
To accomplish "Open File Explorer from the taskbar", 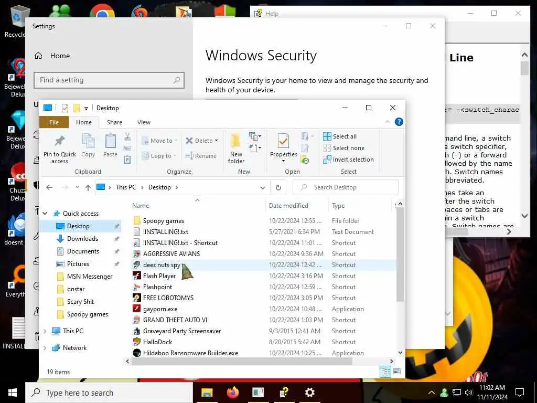I will click(x=207, y=393).
